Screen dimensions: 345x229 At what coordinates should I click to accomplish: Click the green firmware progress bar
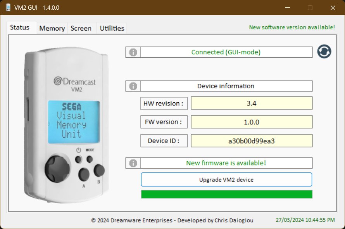click(x=227, y=194)
